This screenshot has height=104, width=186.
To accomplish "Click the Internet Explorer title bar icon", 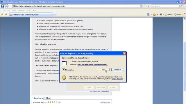I will pos(1,2).
